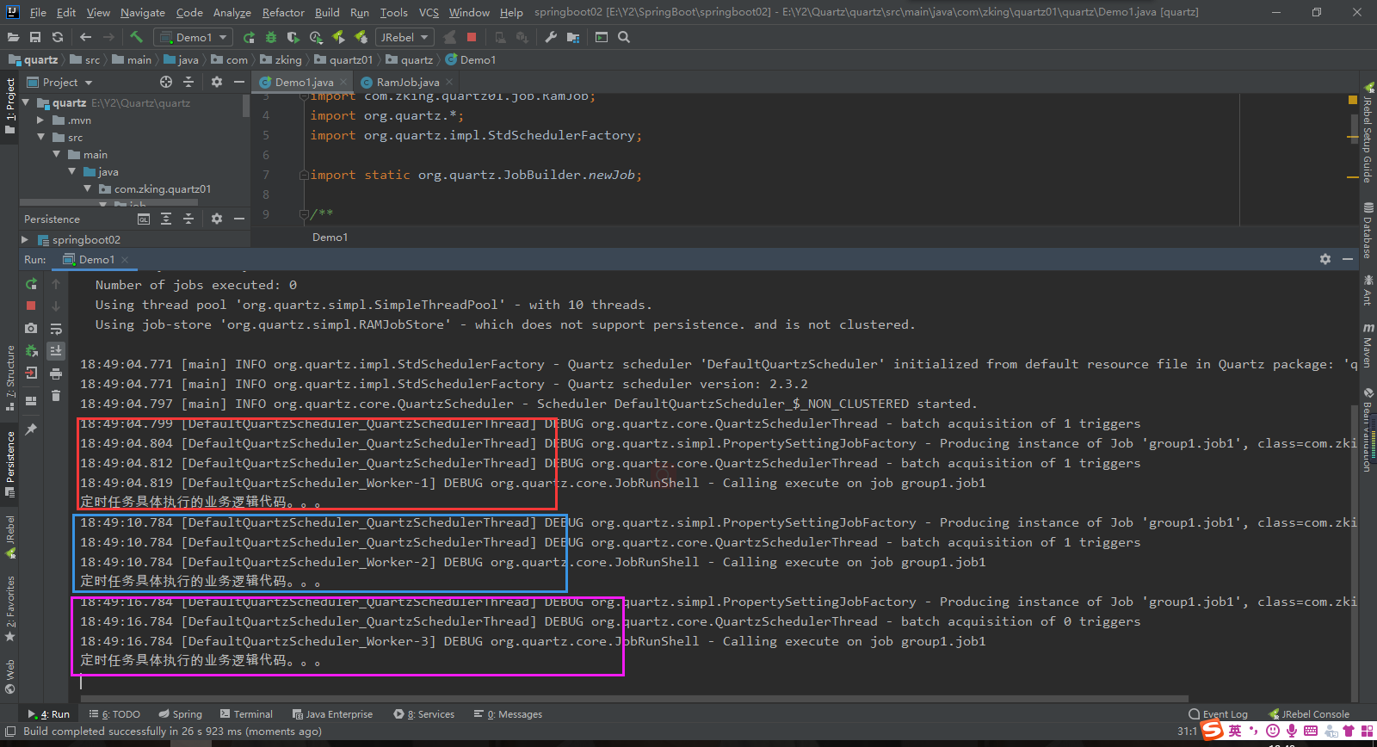1377x747 pixels.
Task: Collapse the com.zking.quartz01 package
Action: (x=87, y=188)
